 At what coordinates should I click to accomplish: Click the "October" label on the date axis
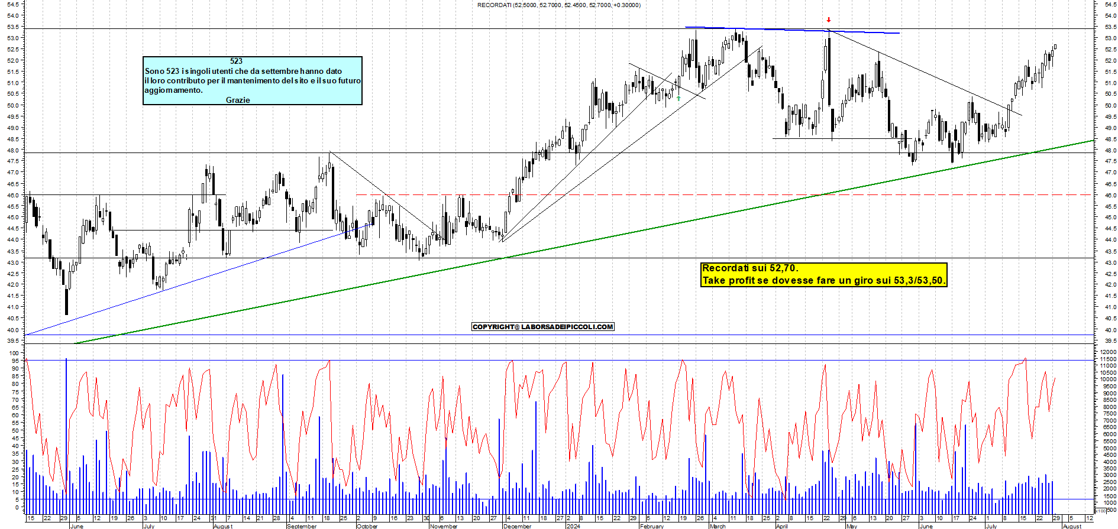367,526
